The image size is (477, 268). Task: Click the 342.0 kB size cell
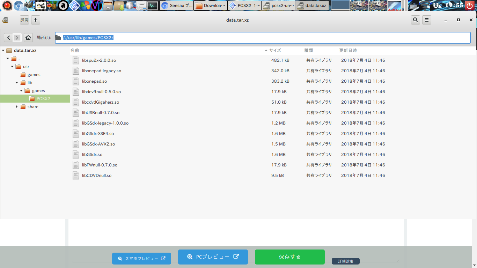tap(280, 71)
